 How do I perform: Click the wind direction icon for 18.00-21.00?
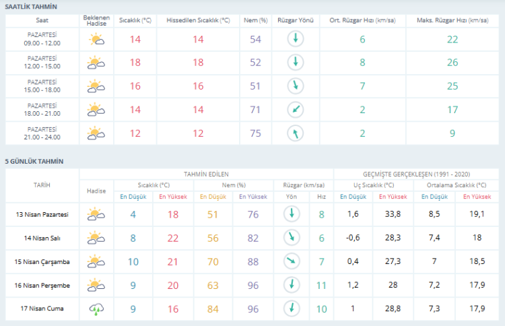(x=294, y=109)
